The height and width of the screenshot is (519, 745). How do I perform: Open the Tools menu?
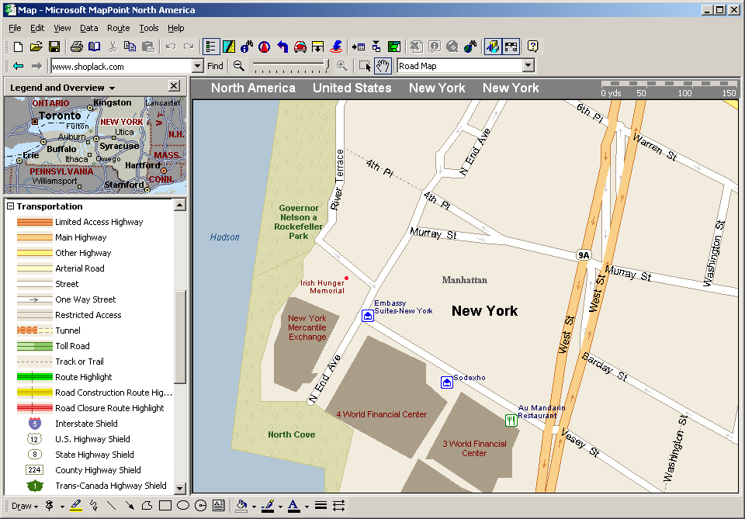pyautogui.click(x=149, y=28)
